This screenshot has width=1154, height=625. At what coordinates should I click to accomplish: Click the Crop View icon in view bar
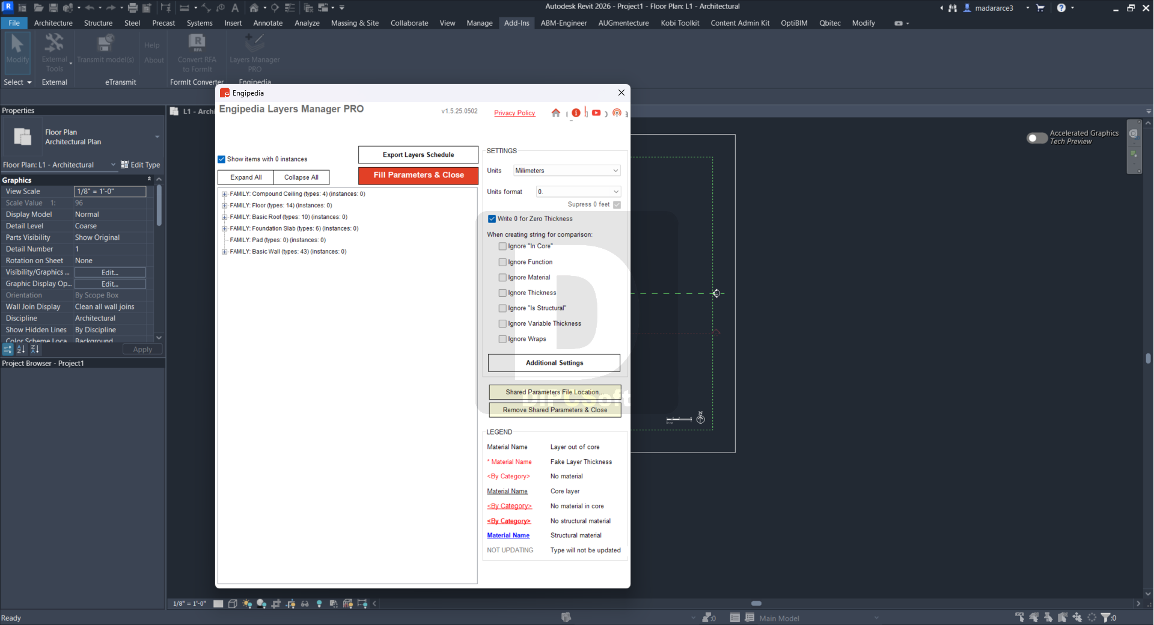(276, 603)
